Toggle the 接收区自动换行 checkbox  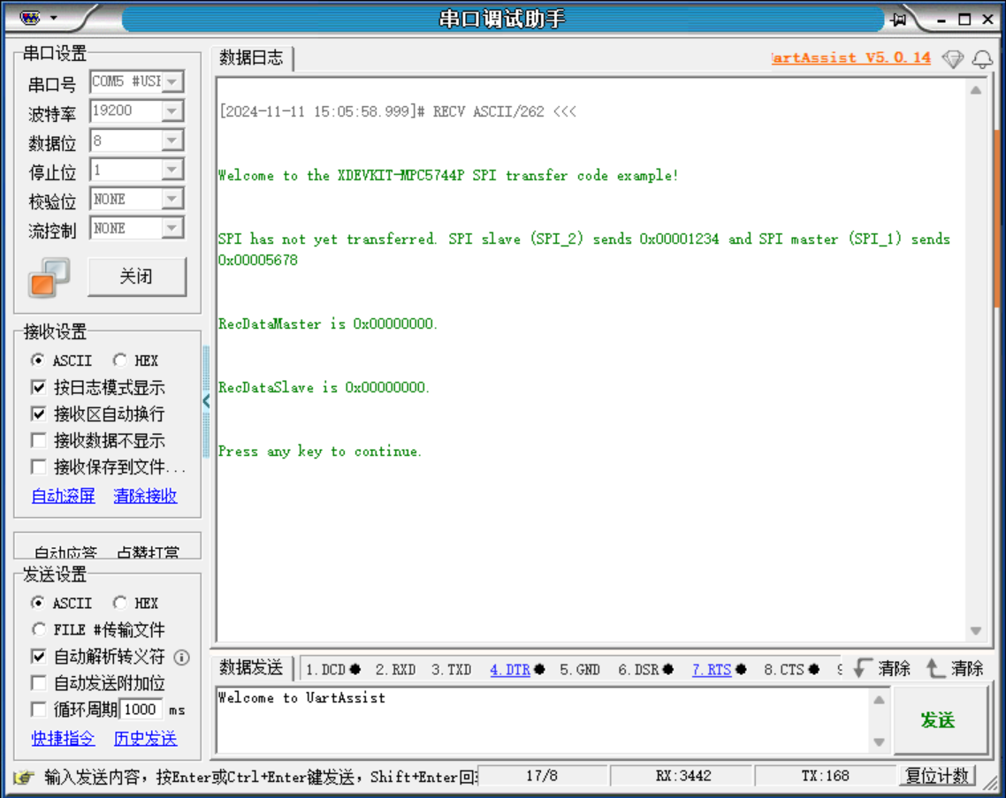pos(39,414)
